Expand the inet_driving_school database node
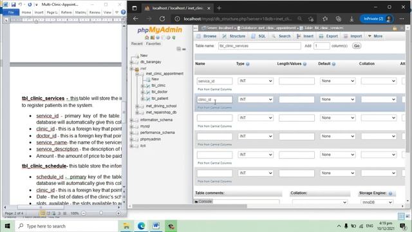Viewport: 412px width, 232px height. click(x=137, y=106)
